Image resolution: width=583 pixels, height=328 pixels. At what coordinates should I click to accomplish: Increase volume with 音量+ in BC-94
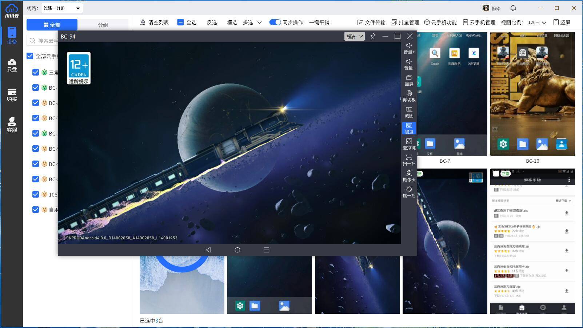pyautogui.click(x=409, y=48)
